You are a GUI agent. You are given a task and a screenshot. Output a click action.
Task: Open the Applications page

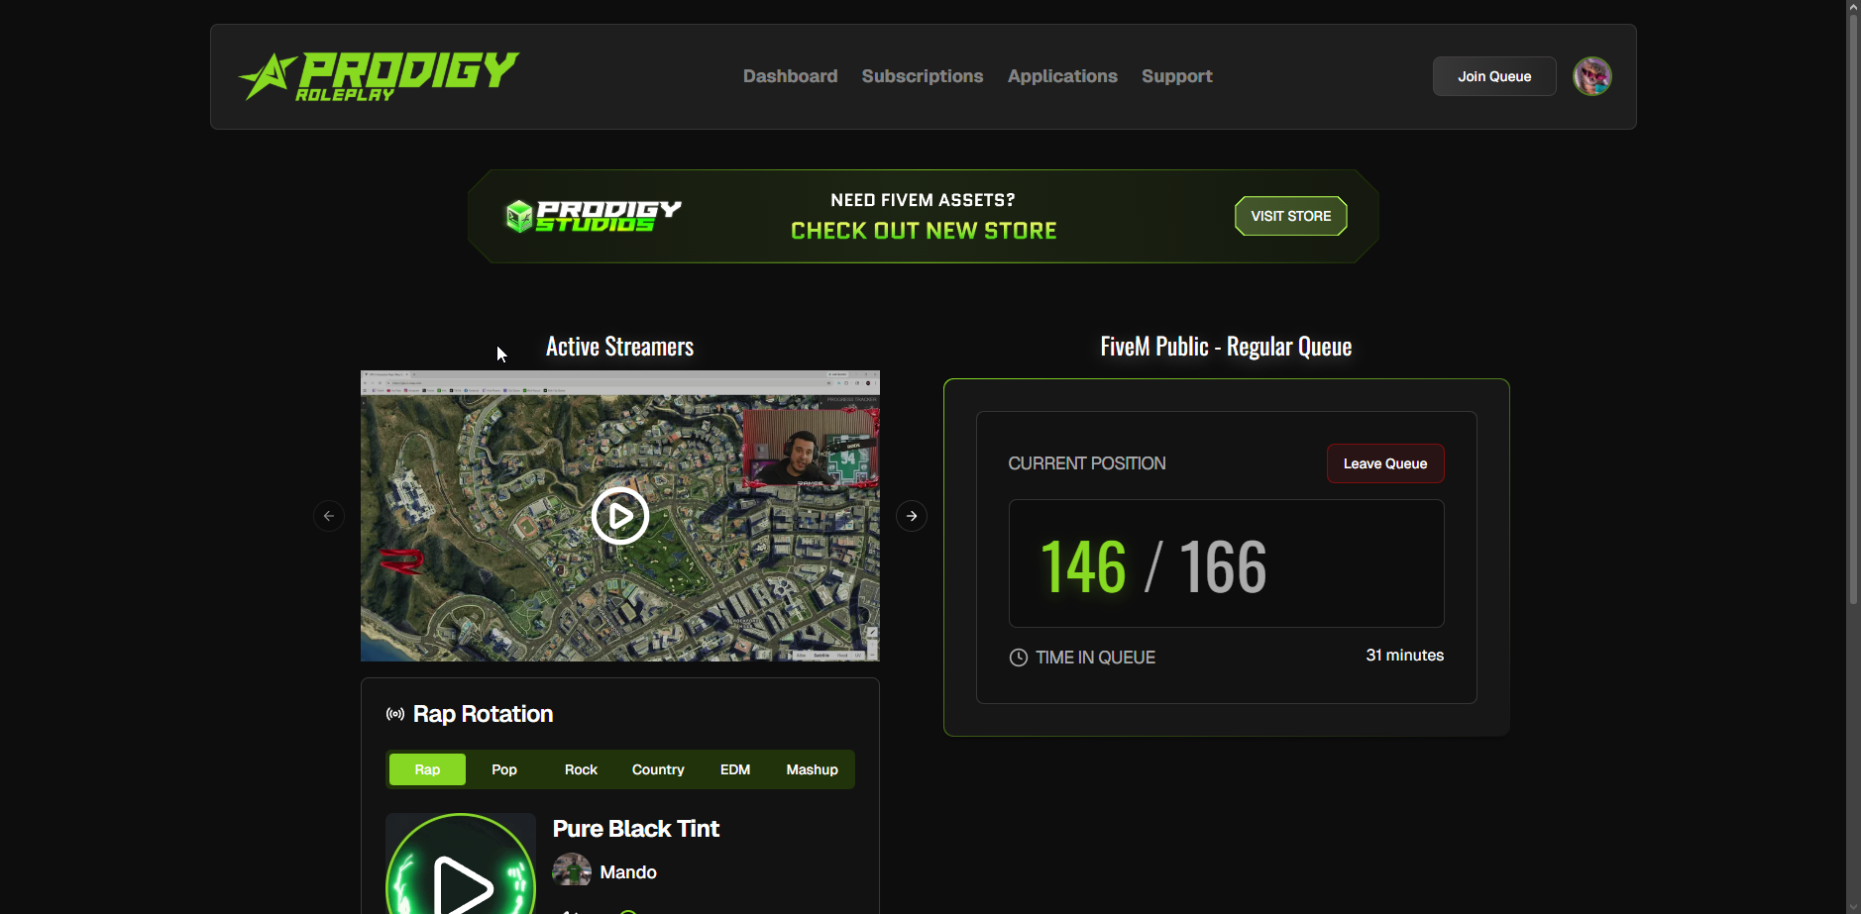pos(1062,76)
